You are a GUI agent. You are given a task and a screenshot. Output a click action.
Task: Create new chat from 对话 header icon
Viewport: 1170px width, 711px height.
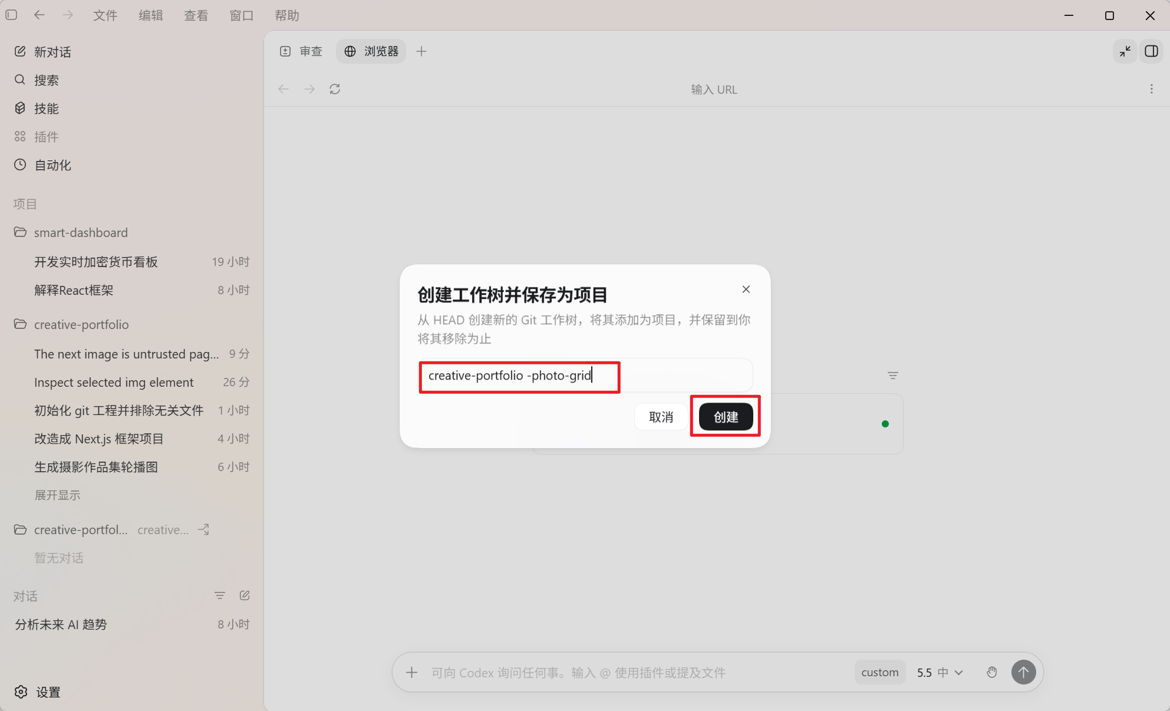245,595
